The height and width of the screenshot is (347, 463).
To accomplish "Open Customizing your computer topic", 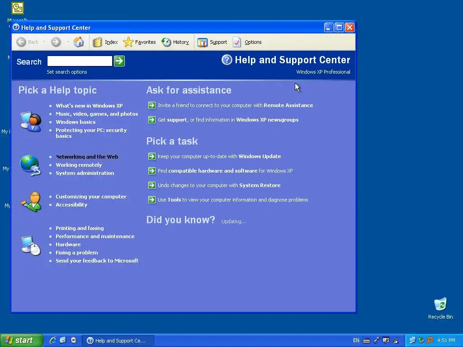I will point(91,197).
